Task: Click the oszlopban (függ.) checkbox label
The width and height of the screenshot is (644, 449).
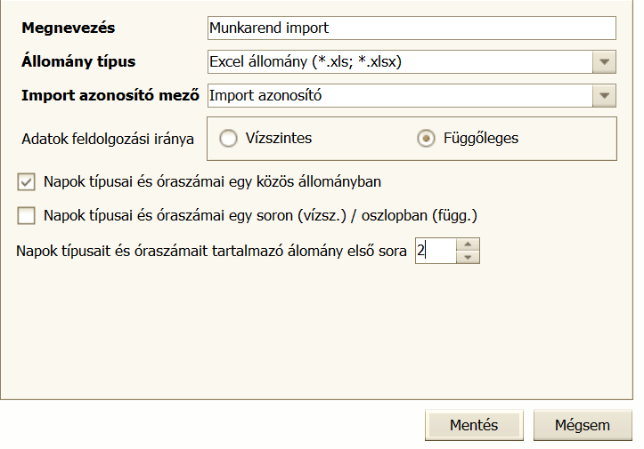Action: tap(260, 215)
